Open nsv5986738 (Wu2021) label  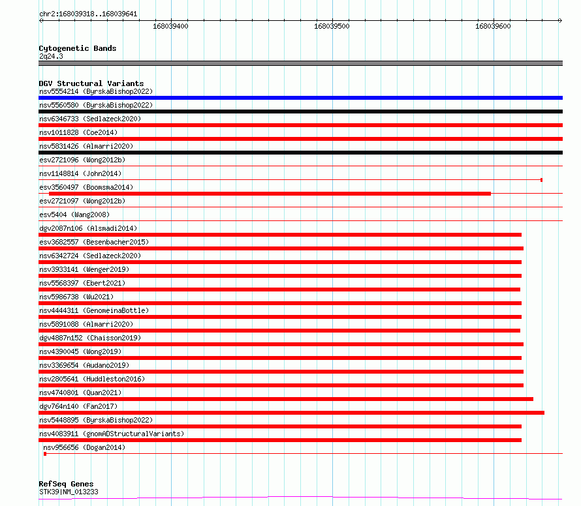pyautogui.click(x=76, y=297)
